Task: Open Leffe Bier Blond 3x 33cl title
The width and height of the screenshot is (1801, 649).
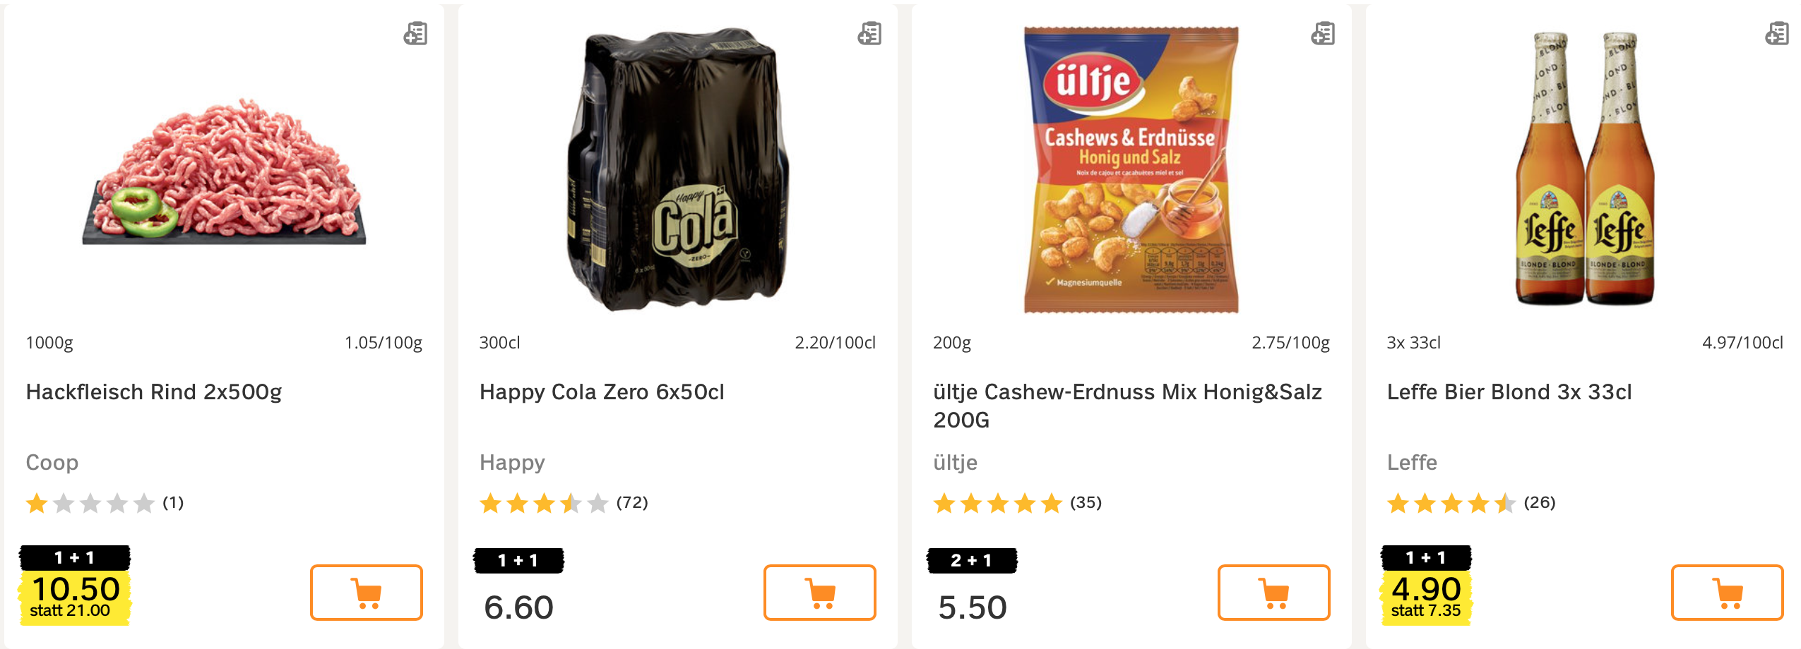Action: (x=1509, y=392)
